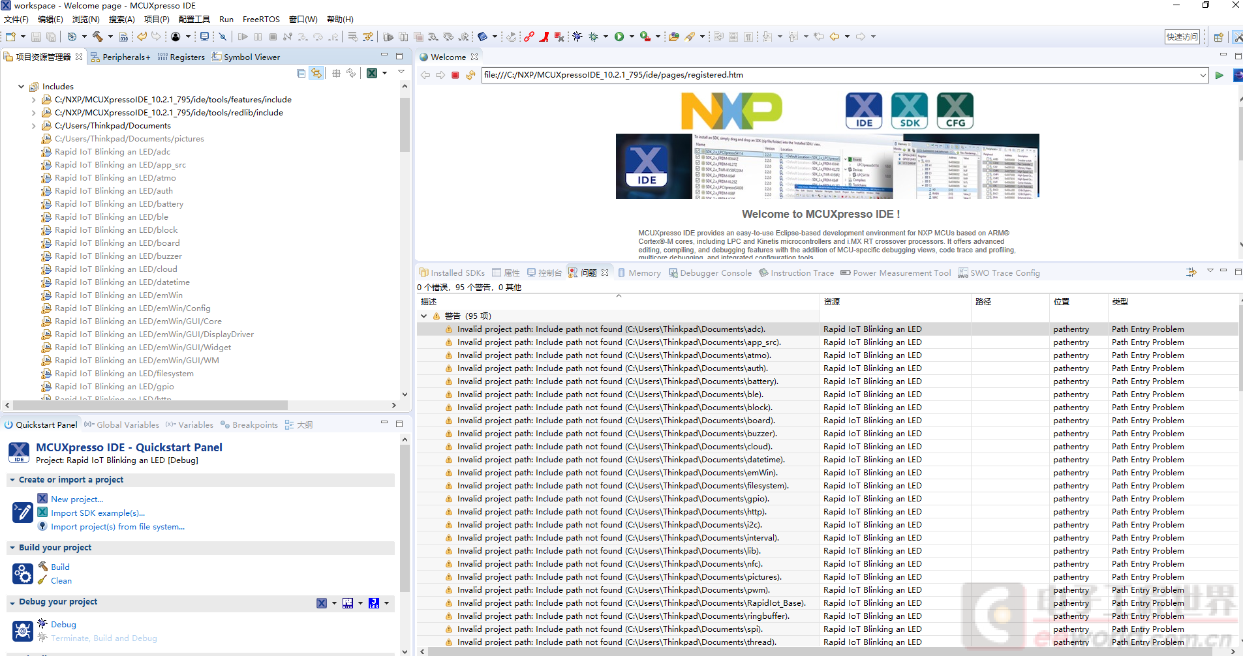Open the dropdown beside the debug bug icon
The image size is (1243, 656).
tap(606, 37)
